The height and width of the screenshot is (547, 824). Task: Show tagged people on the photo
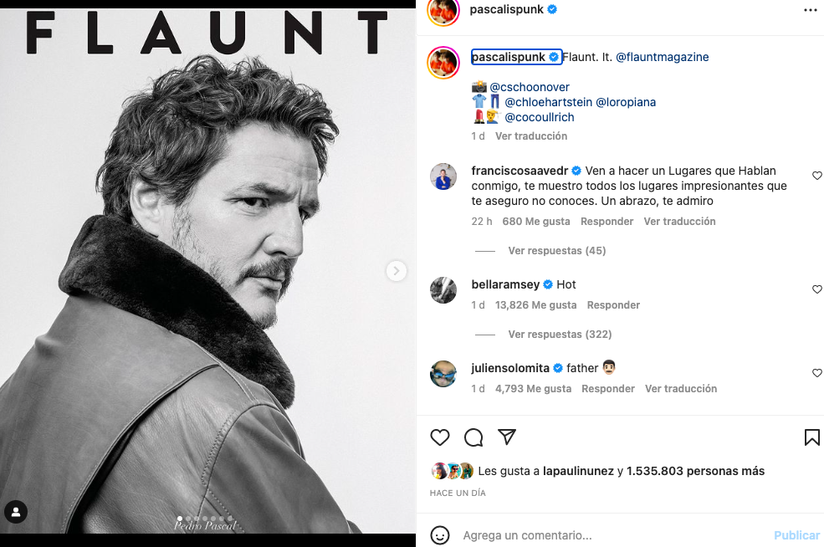tap(16, 512)
